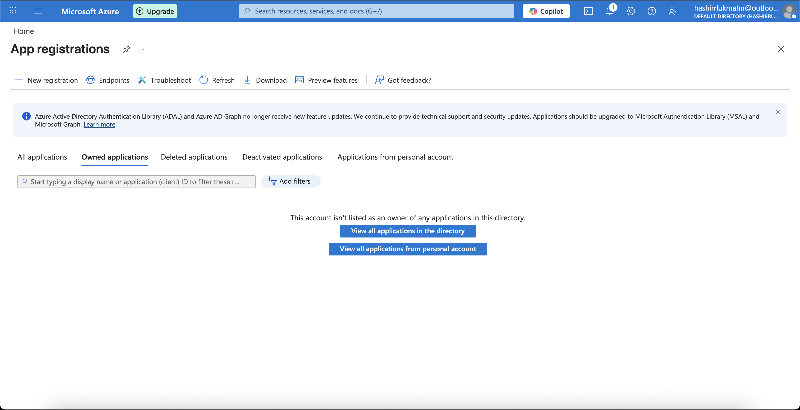Open the portal settings gear
This screenshot has width=800, height=410.
630,11
